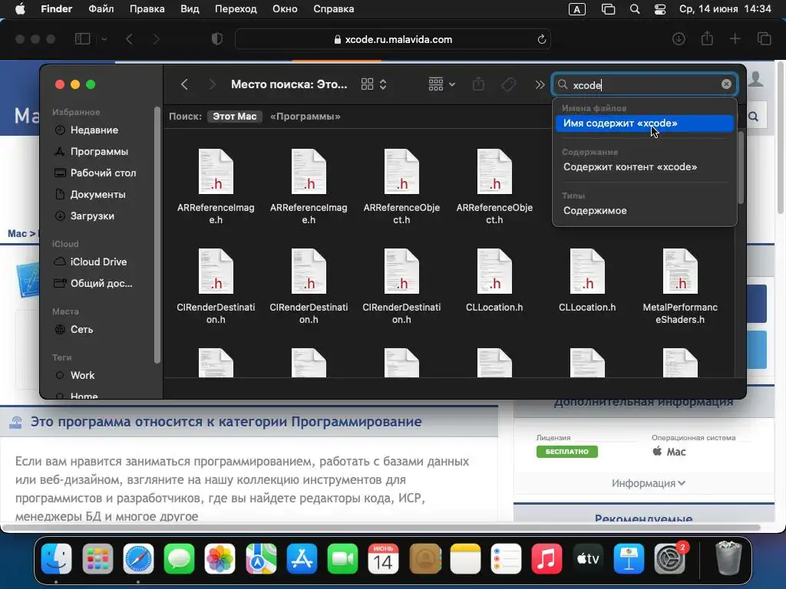Open Общий доступ folder in sidebar
This screenshot has width=786, height=589.
coord(101,283)
